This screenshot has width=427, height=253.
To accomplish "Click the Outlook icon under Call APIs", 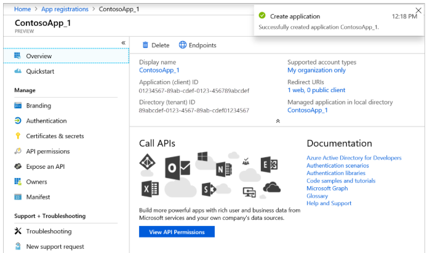I will click(177, 168).
